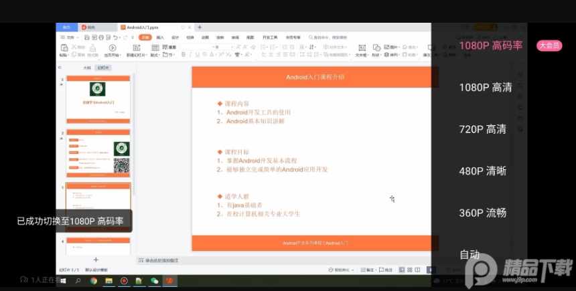Click the numbered list icon

(x=273, y=47)
